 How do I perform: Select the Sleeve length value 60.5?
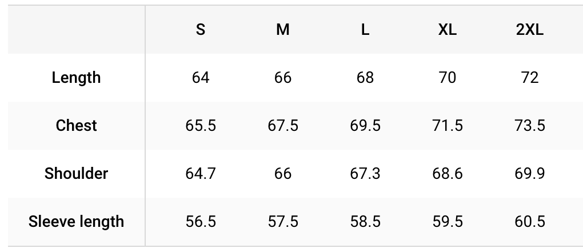[x=530, y=222]
